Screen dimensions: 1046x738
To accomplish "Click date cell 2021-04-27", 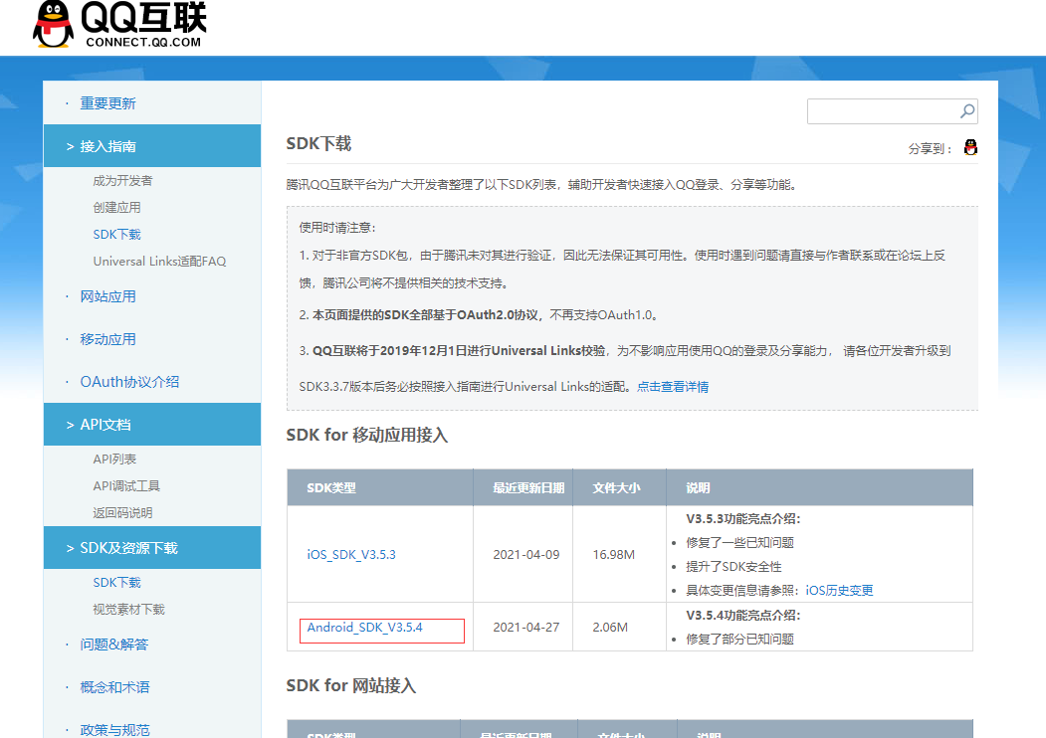I will tap(526, 628).
